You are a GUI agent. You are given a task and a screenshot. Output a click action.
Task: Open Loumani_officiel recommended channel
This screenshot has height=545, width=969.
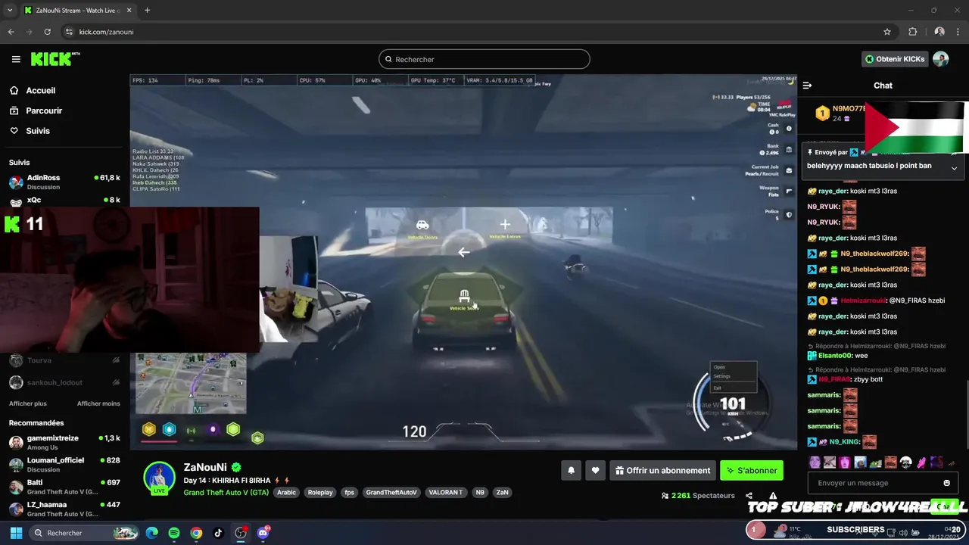coord(64,464)
